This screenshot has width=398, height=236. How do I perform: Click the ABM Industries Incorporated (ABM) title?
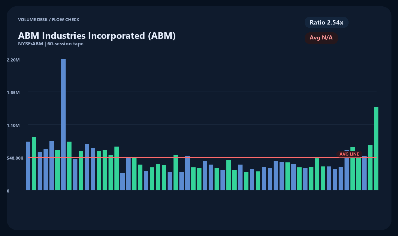tap(97, 35)
